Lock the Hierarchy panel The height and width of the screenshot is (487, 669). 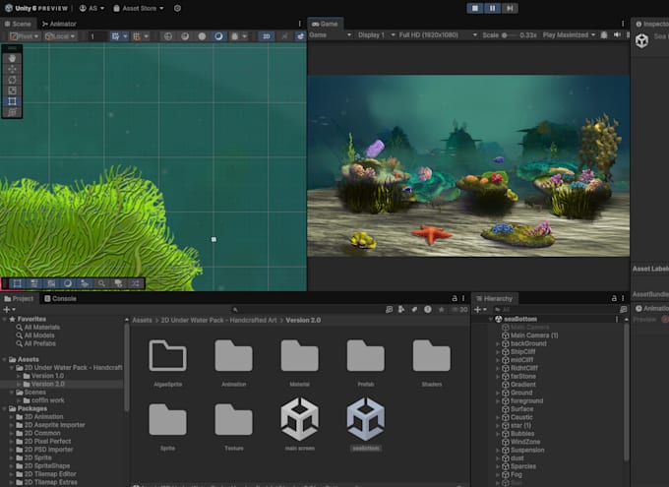(614, 298)
